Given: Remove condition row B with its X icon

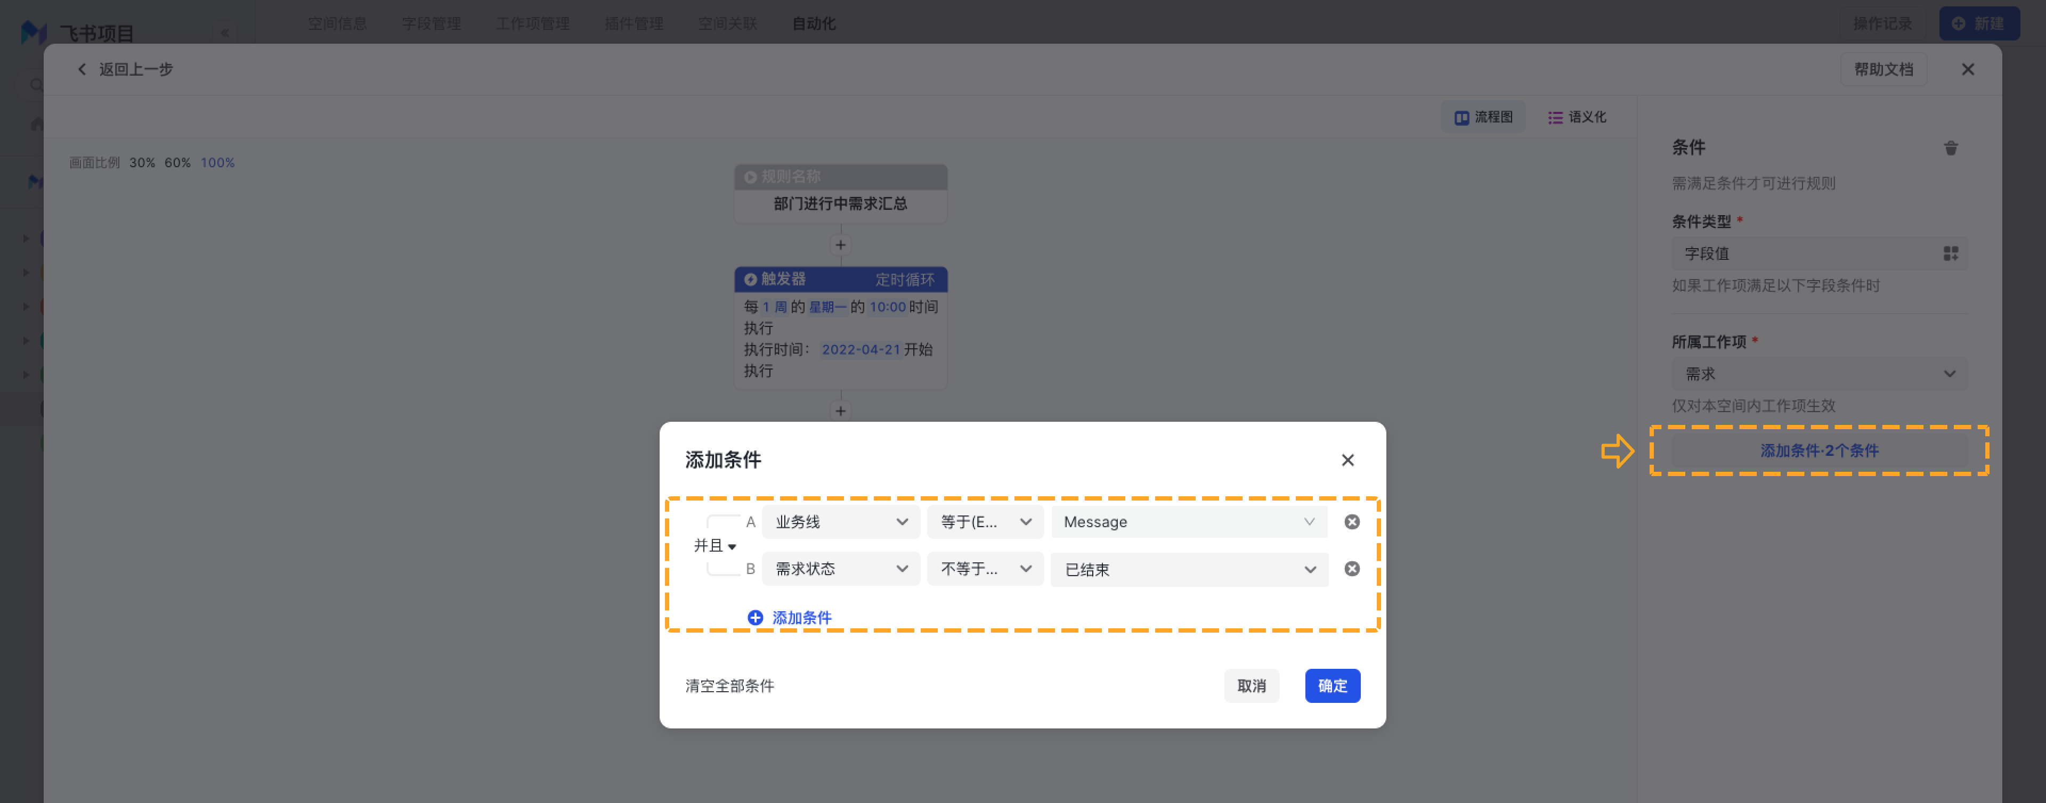Looking at the screenshot, I should pyautogui.click(x=1352, y=568).
